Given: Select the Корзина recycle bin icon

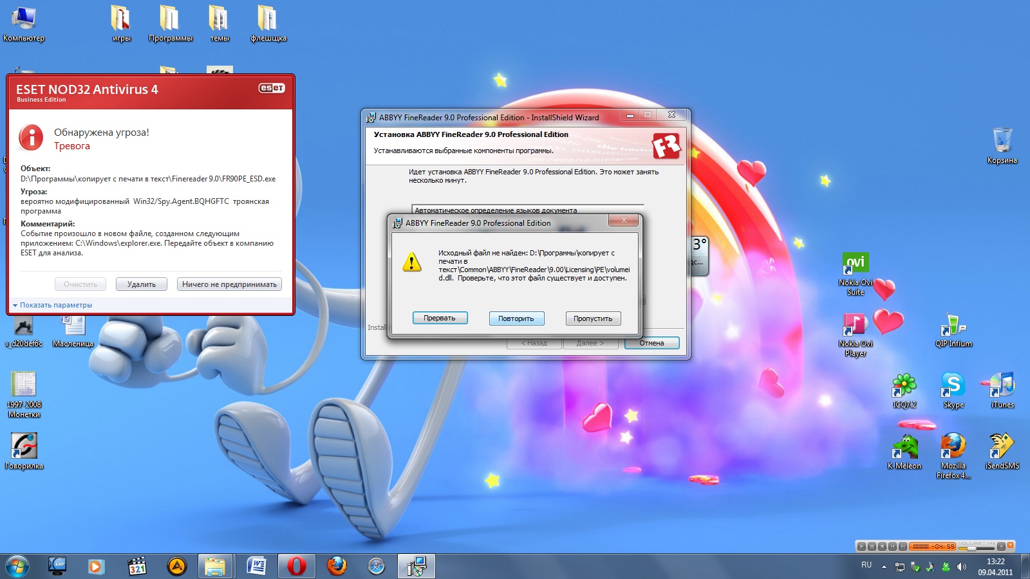Looking at the screenshot, I should 1002,146.
